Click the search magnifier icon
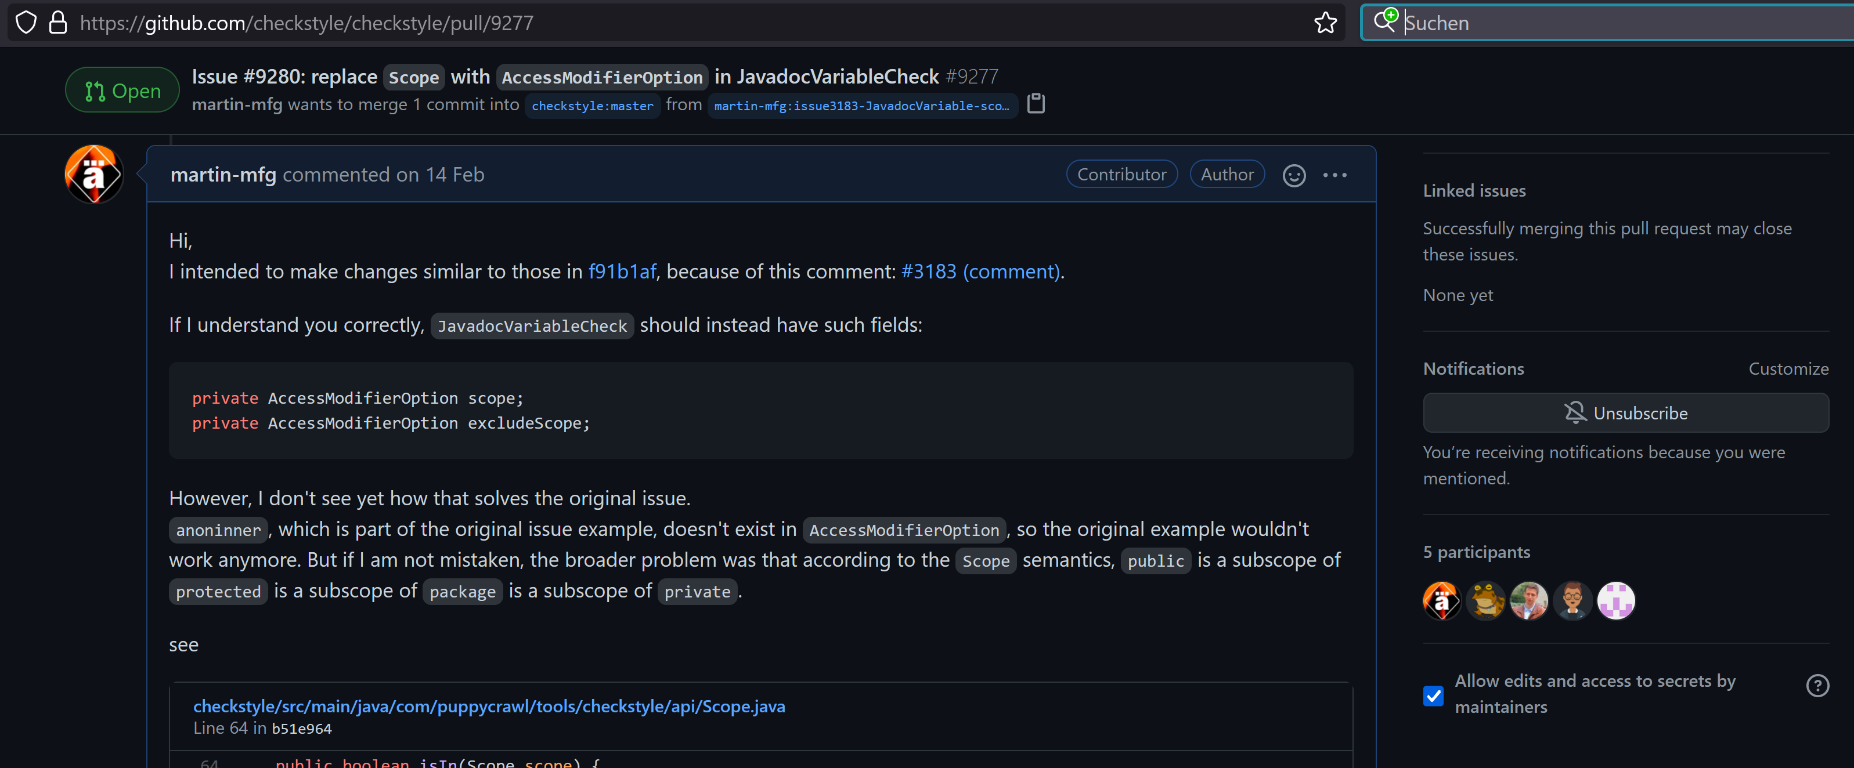The image size is (1854, 768). pyautogui.click(x=1384, y=21)
